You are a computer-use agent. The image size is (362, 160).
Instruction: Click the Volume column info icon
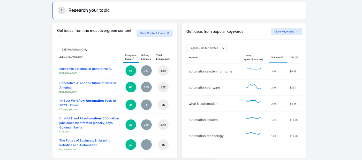coord(282,57)
